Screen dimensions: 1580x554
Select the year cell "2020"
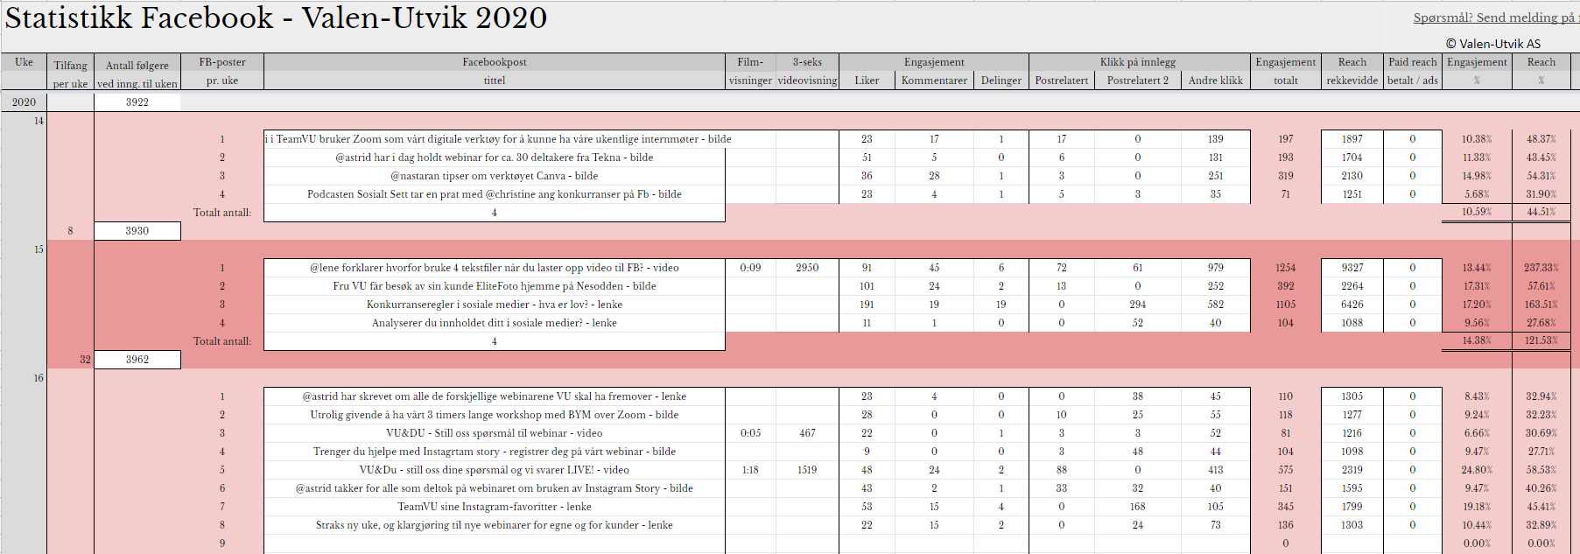point(24,102)
